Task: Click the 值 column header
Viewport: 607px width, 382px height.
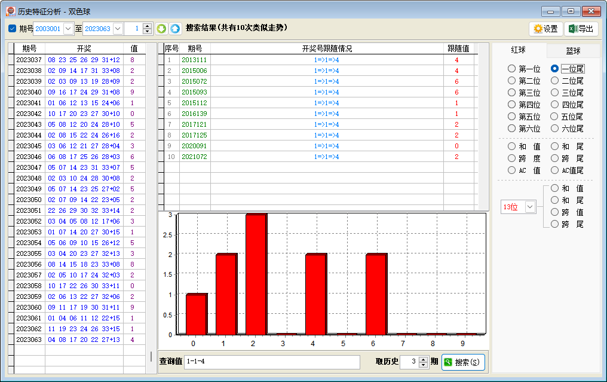Action: tap(134, 48)
